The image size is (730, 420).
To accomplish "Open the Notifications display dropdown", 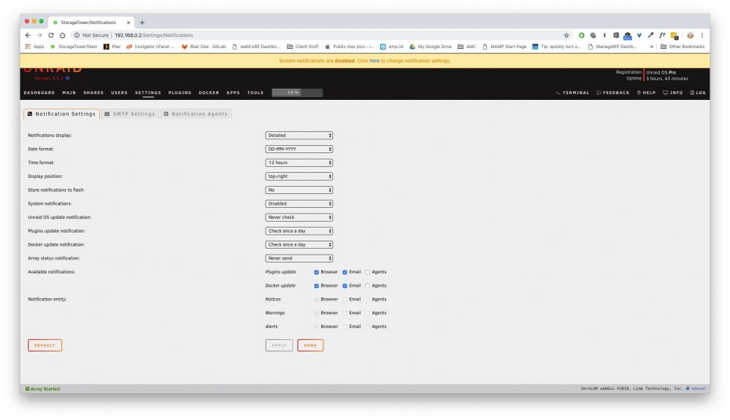I will point(299,136).
